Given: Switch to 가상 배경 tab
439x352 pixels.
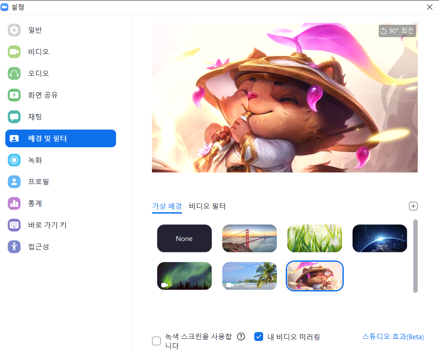Looking at the screenshot, I should pyautogui.click(x=167, y=207).
